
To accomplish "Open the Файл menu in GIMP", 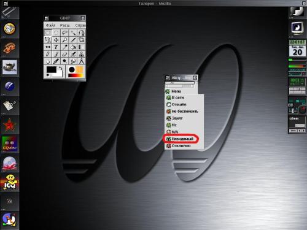I will click(50, 25).
